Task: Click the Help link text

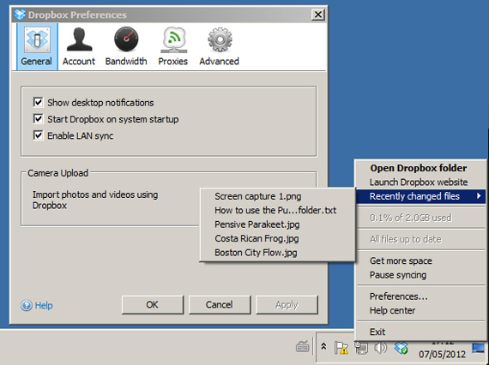Action: (44, 305)
